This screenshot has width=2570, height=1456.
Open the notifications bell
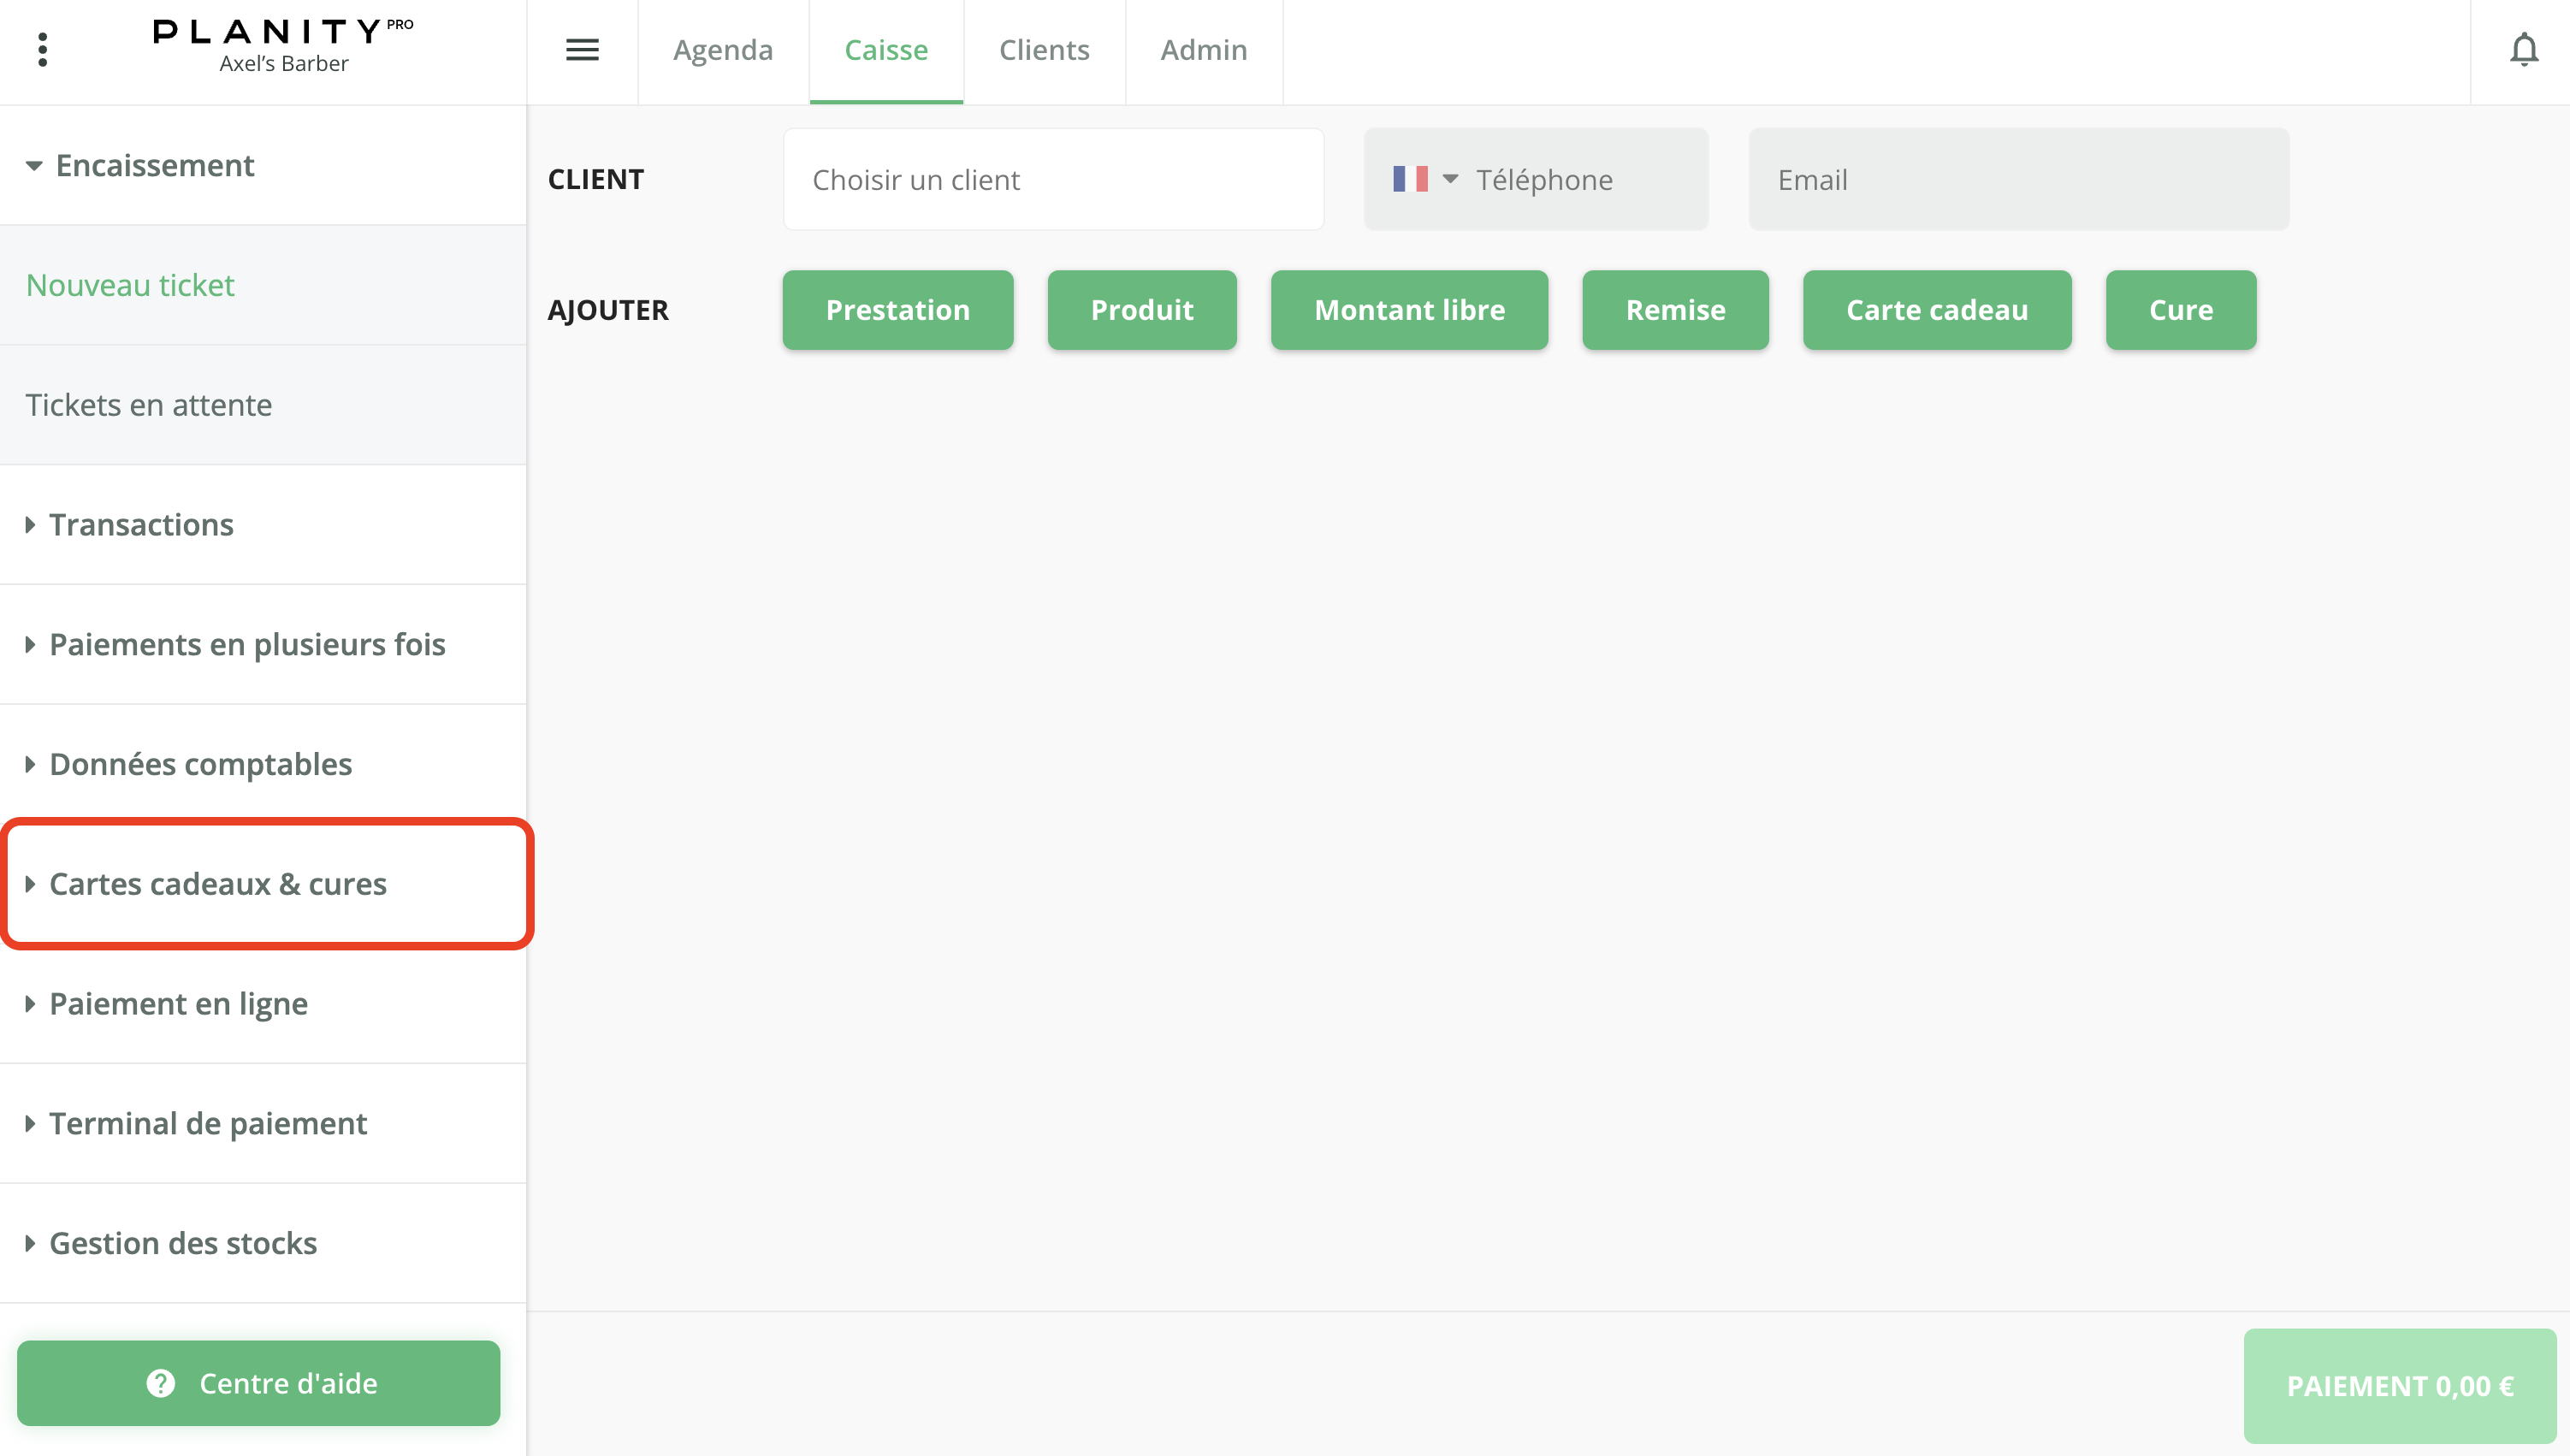2523,50
